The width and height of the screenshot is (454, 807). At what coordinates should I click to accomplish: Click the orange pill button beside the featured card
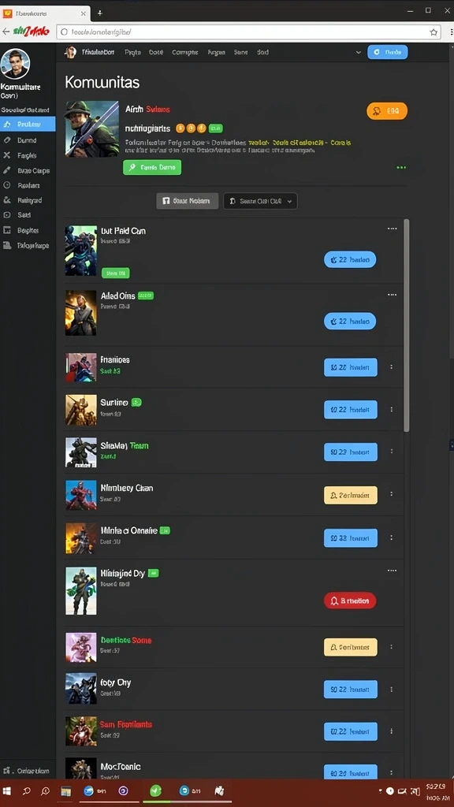(x=386, y=110)
